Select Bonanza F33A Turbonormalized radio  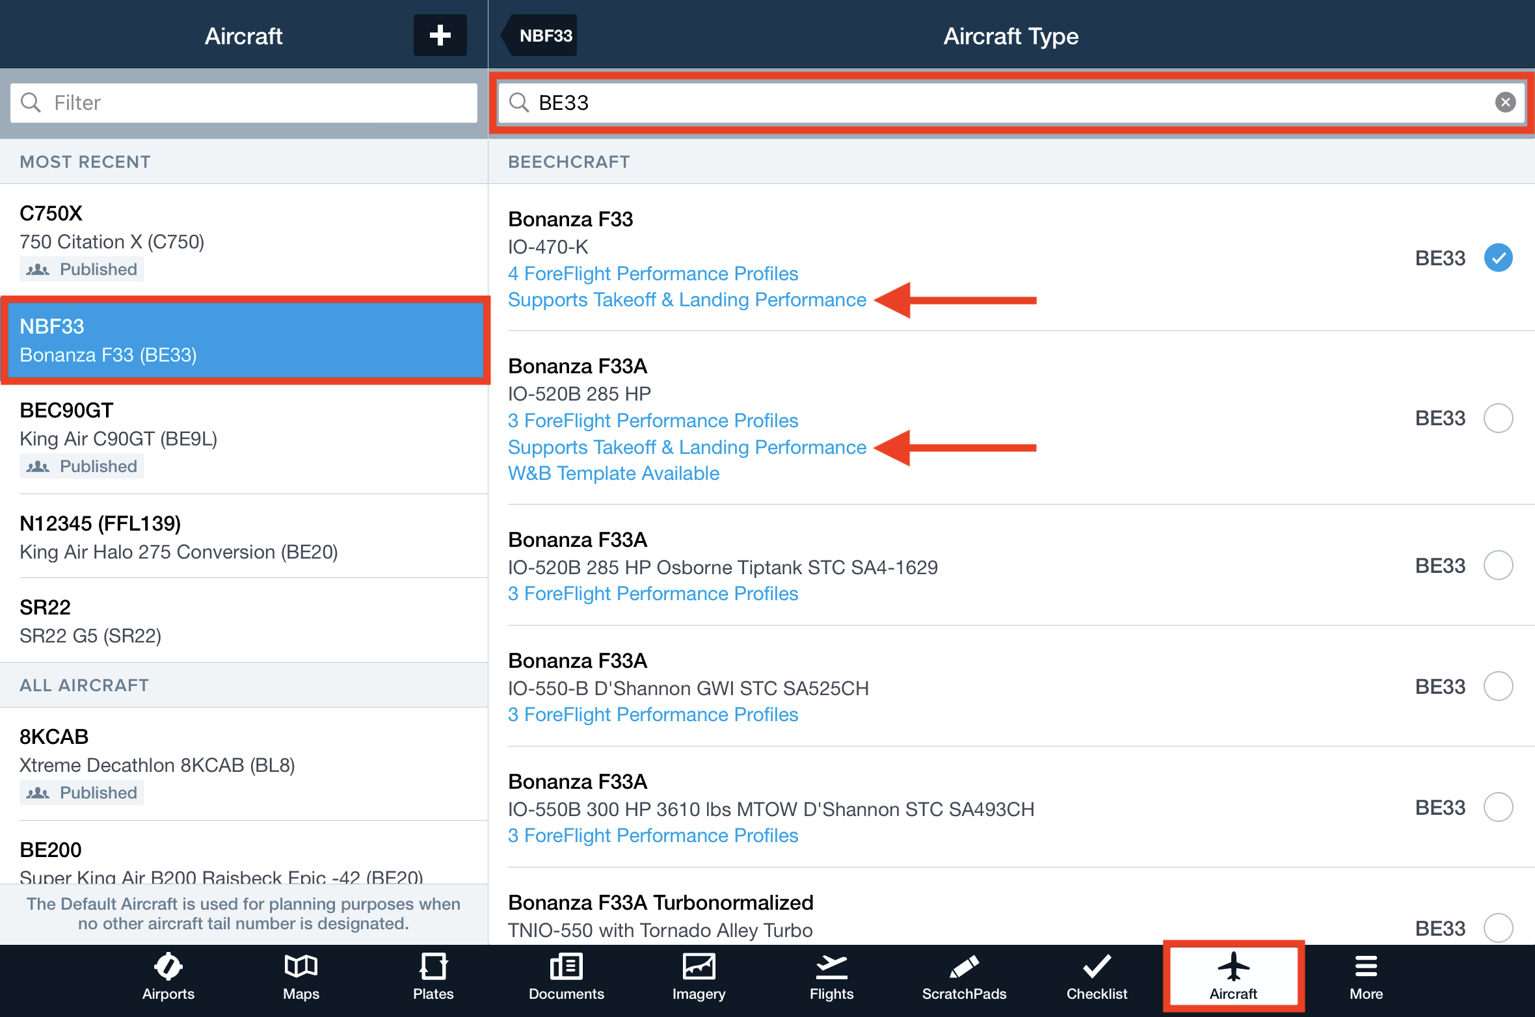(x=1498, y=928)
